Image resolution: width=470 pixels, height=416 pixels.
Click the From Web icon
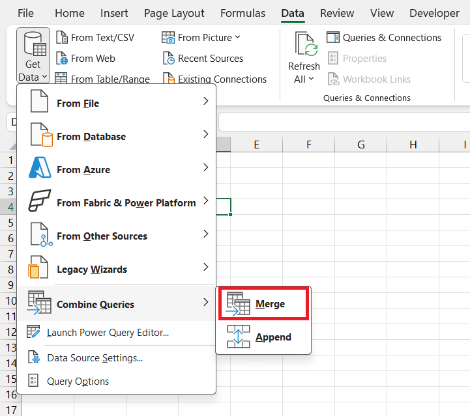(x=62, y=59)
